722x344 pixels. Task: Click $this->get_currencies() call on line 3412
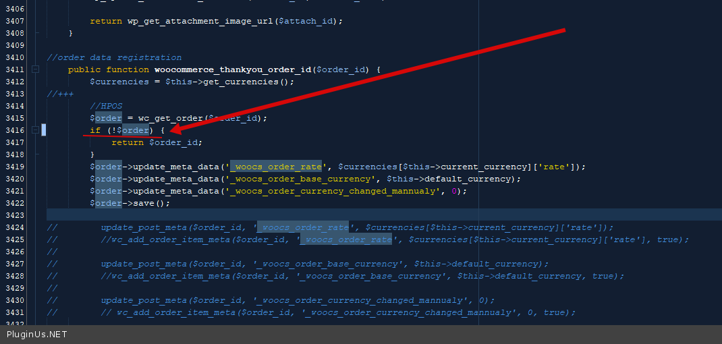point(229,82)
